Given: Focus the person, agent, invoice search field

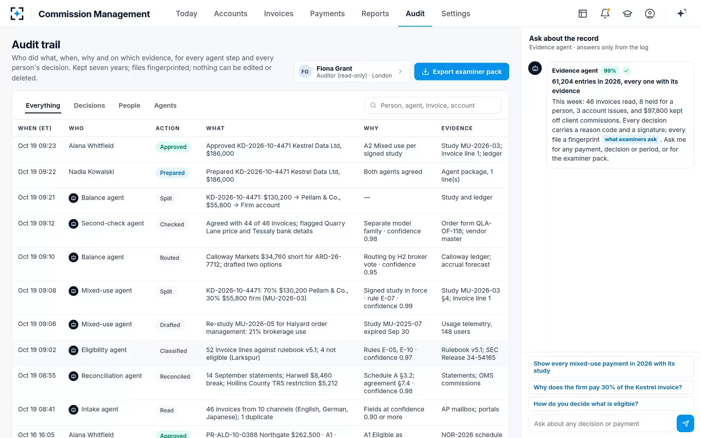Looking at the screenshot, I should coord(433,105).
